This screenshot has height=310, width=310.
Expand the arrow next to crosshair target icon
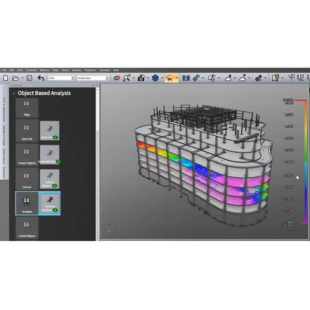[203, 78]
